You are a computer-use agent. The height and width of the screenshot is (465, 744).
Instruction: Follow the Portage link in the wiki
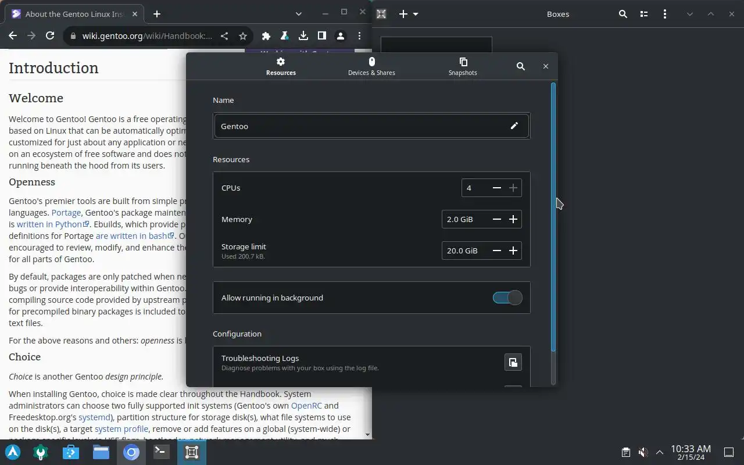pyautogui.click(x=66, y=213)
